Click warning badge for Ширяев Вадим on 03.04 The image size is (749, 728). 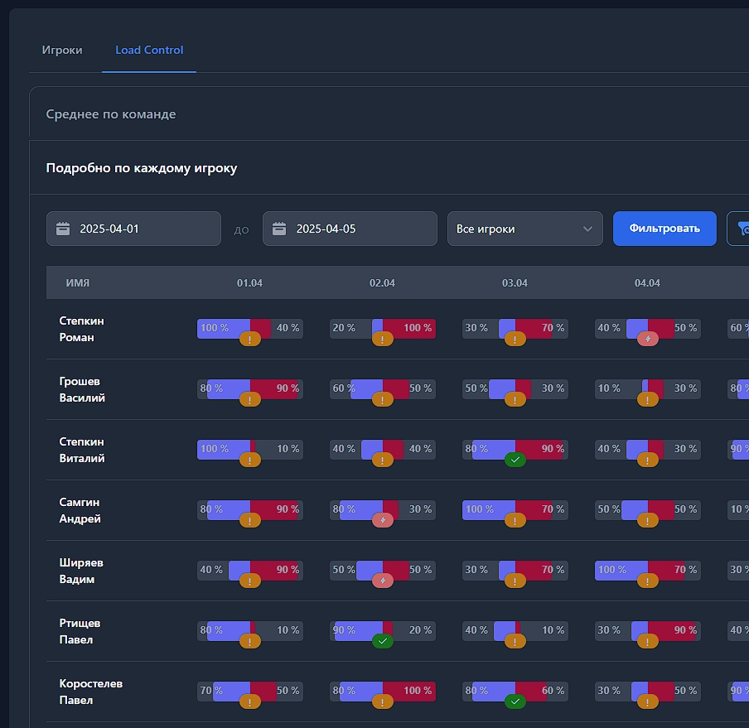tap(515, 581)
